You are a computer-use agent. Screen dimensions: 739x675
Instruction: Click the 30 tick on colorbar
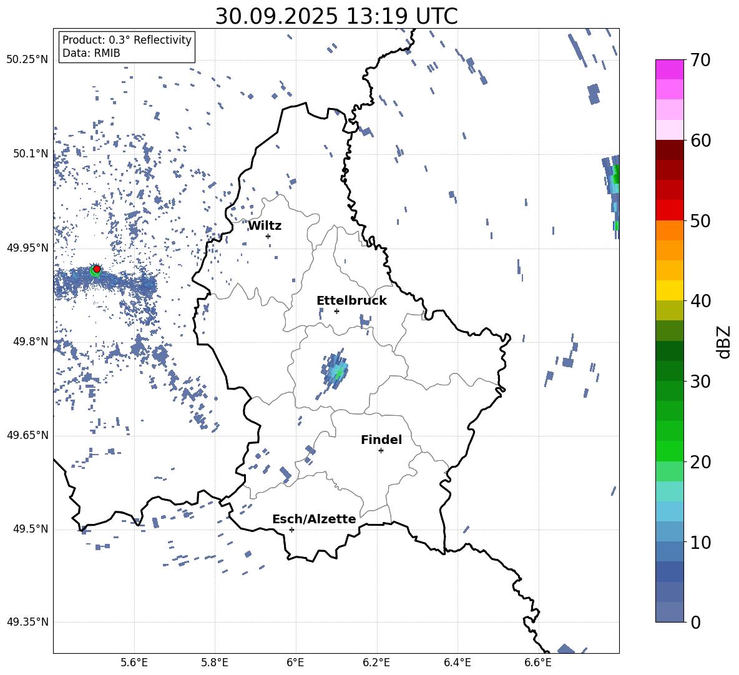[x=700, y=382]
